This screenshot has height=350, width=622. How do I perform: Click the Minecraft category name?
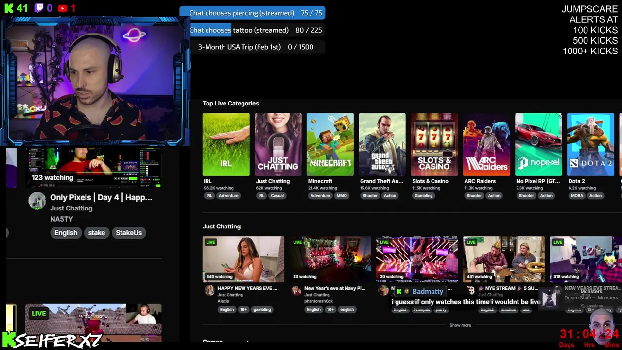pos(320,181)
